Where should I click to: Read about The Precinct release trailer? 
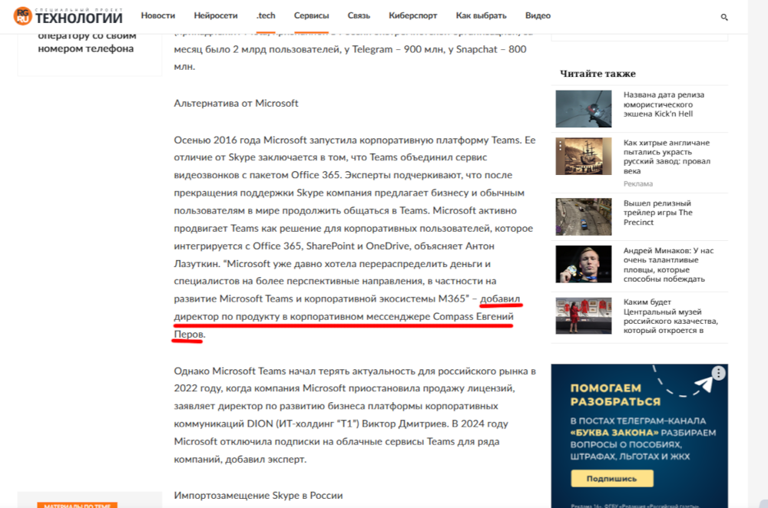pos(658,213)
